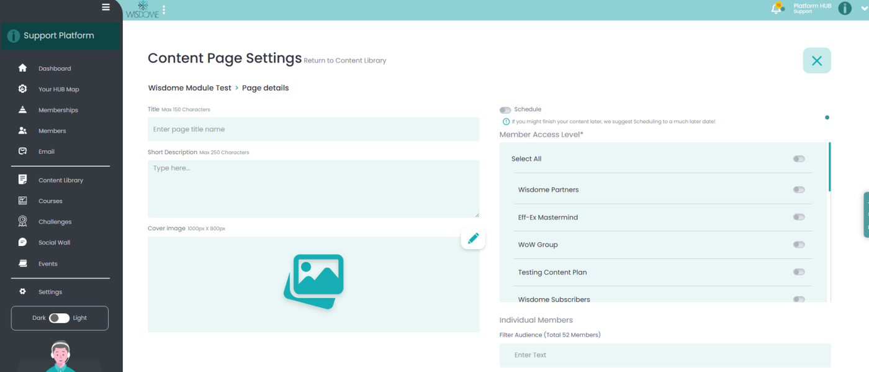This screenshot has height=372, width=869.
Task: Click the Your HUB Map gear icon
Action: [x=22, y=89]
